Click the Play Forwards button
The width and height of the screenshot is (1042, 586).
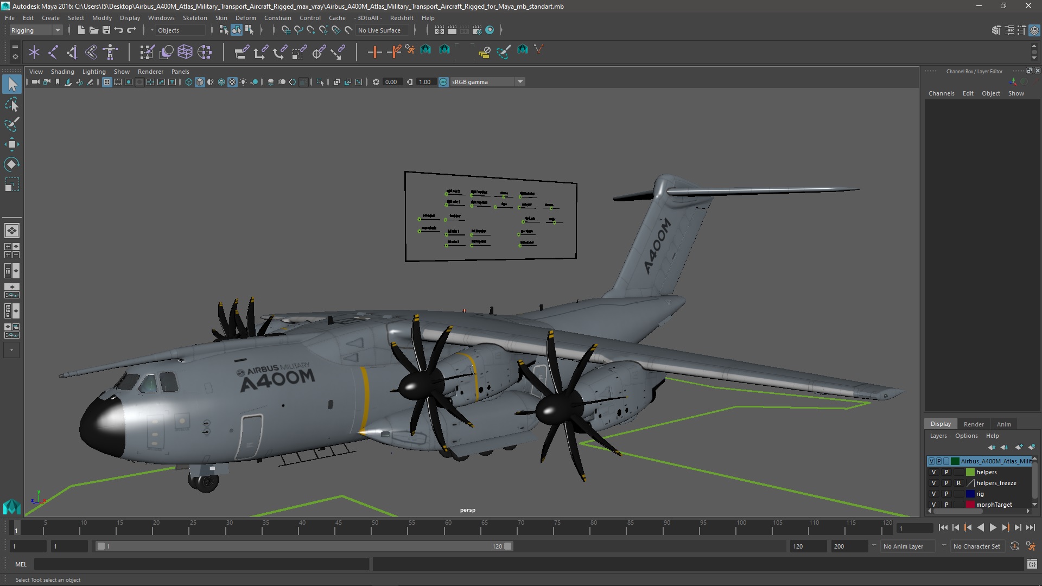coord(993,527)
